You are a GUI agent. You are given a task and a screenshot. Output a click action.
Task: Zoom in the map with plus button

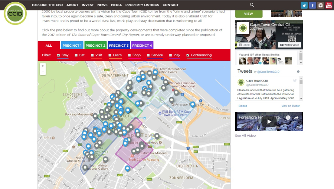pos(43,66)
